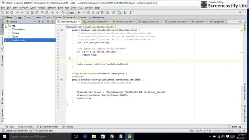Click the Windows taskbar search box
The width and height of the screenshot is (249, 140).
click(40, 136)
